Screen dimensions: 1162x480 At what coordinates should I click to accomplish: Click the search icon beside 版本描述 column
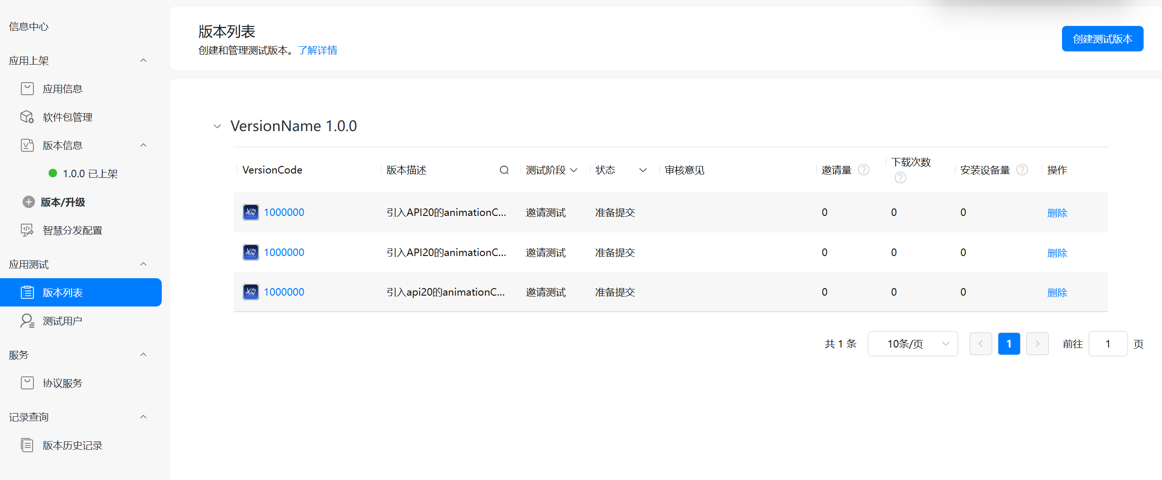tap(504, 170)
